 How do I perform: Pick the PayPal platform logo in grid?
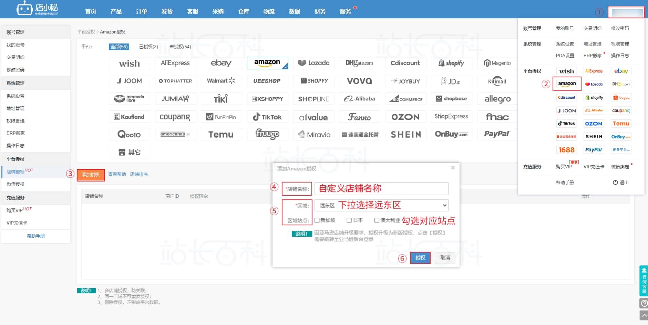[x=497, y=135]
